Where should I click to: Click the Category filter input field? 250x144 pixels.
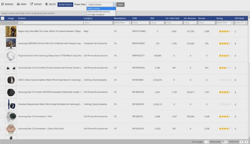pos(98,23)
